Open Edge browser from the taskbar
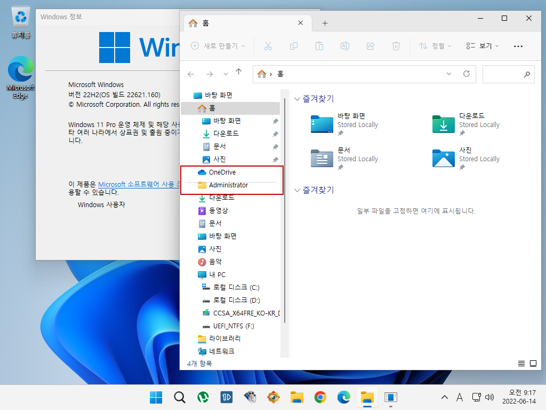 tap(344, 397)
